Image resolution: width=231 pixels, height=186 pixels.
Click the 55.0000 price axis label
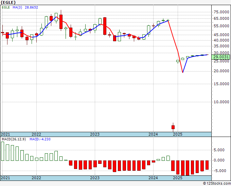click(x=221, y=26)
